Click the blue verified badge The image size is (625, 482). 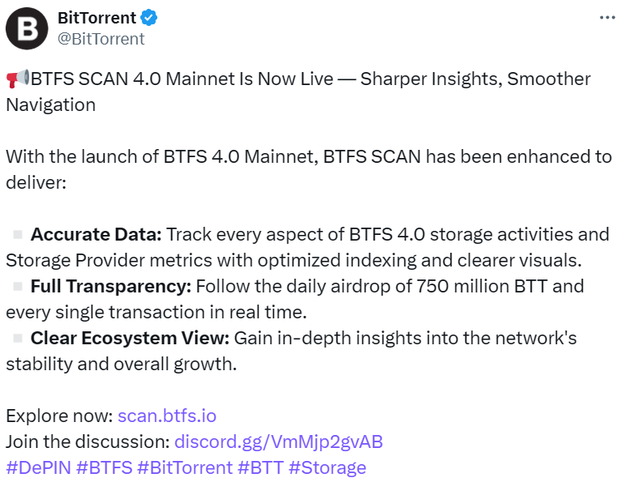(150, 18)
